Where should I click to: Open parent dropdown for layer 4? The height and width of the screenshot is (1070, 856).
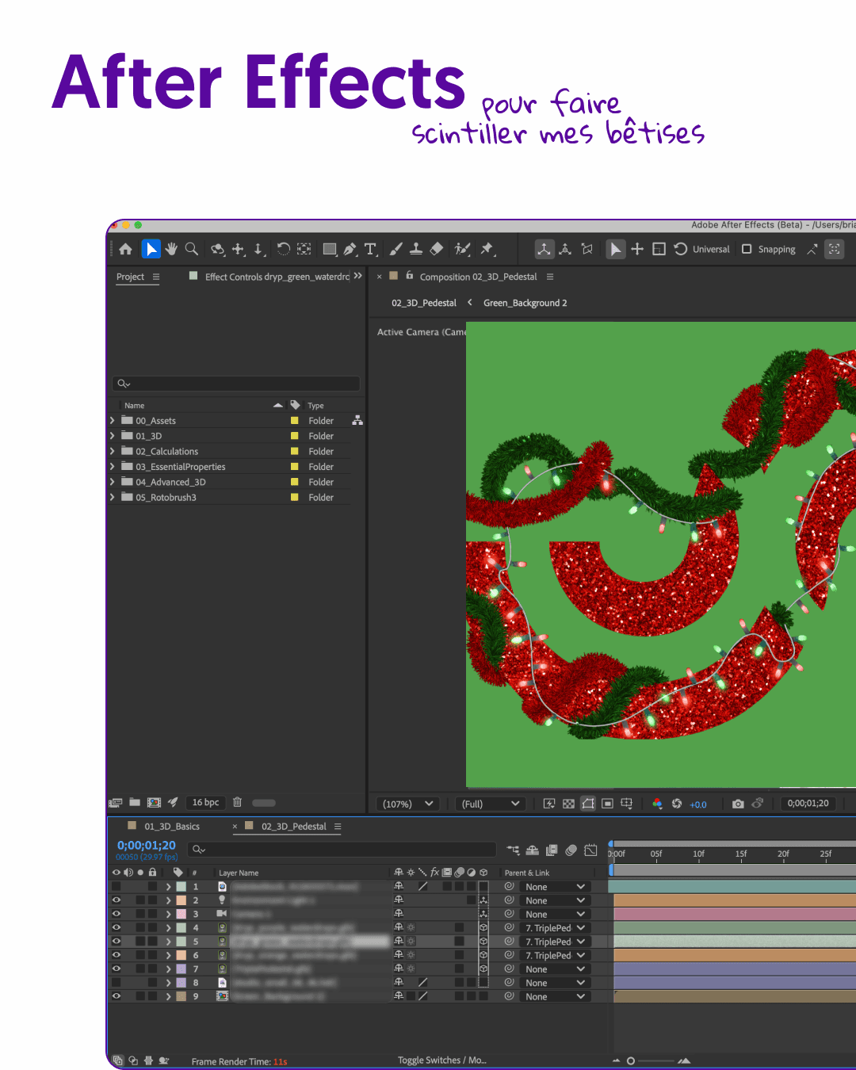click(x=556, y=928)
